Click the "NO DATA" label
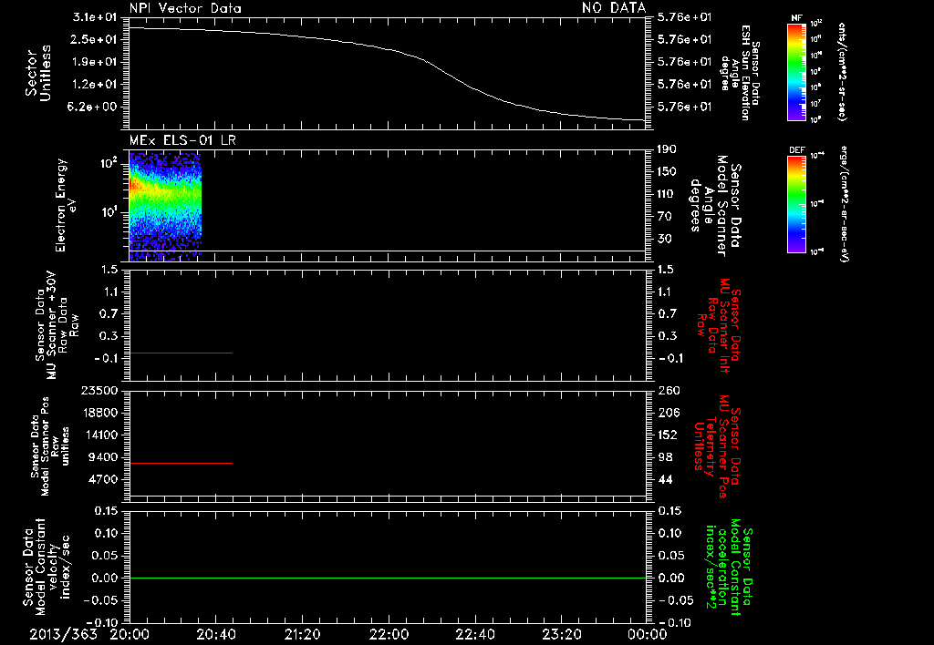 pos(614,7)
